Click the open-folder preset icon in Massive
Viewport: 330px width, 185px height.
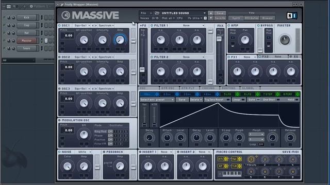click(x=157, y=13)
